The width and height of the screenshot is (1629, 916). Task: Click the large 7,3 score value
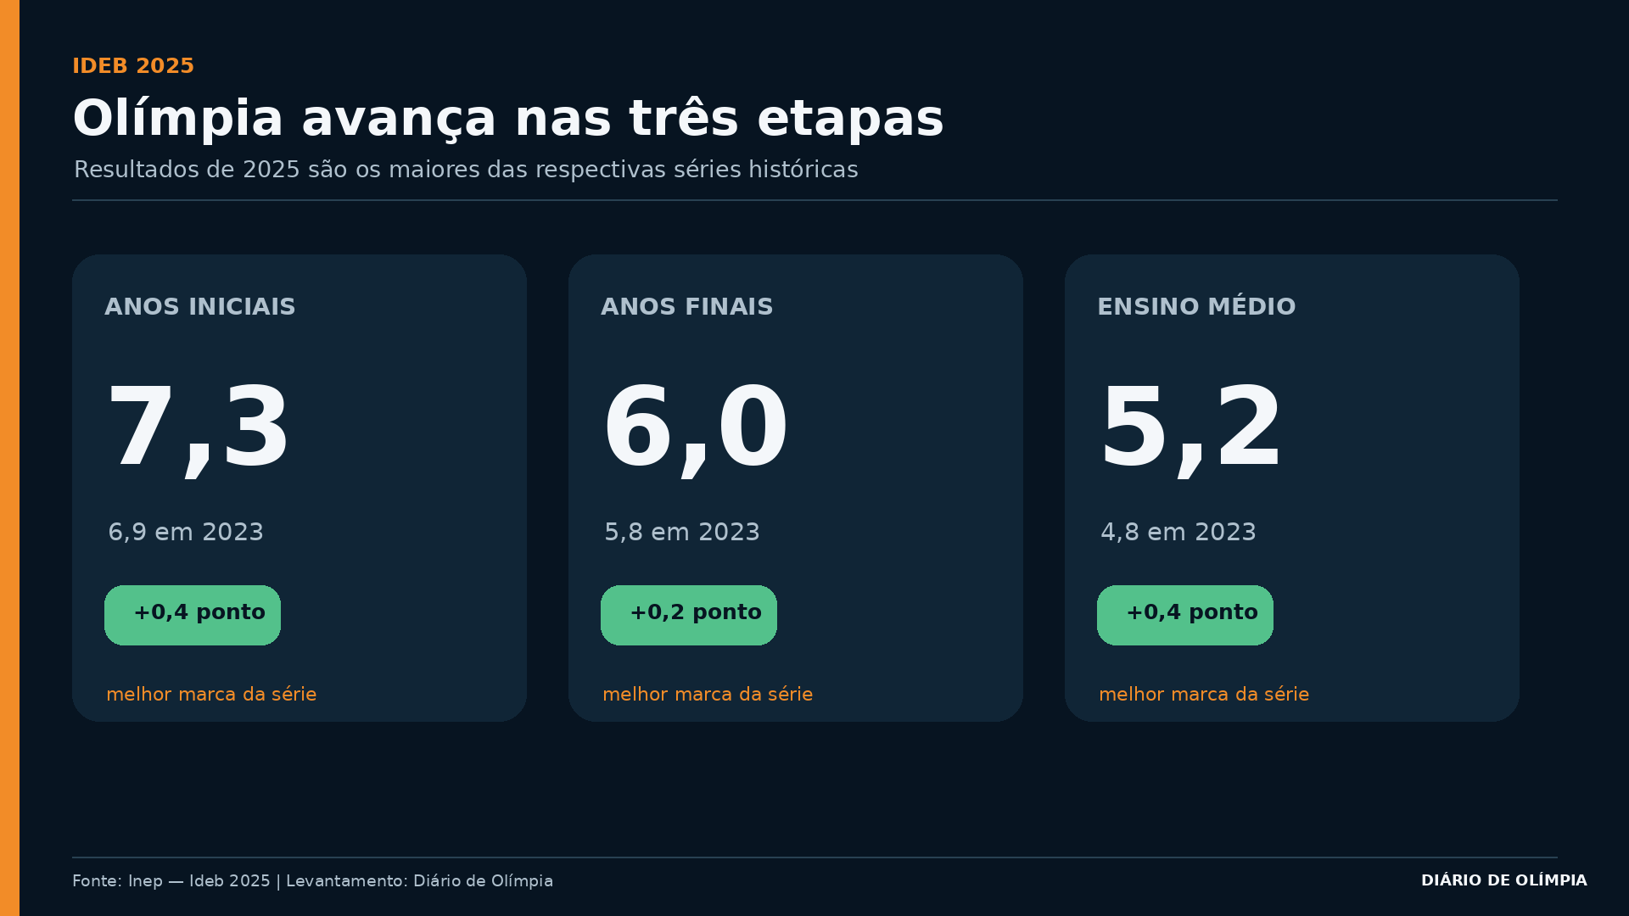click(x=199, y=428)
